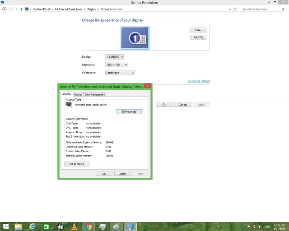289x231 pixels.
Task: Expand the Resolution dropdown
Action: click(114, 65)
